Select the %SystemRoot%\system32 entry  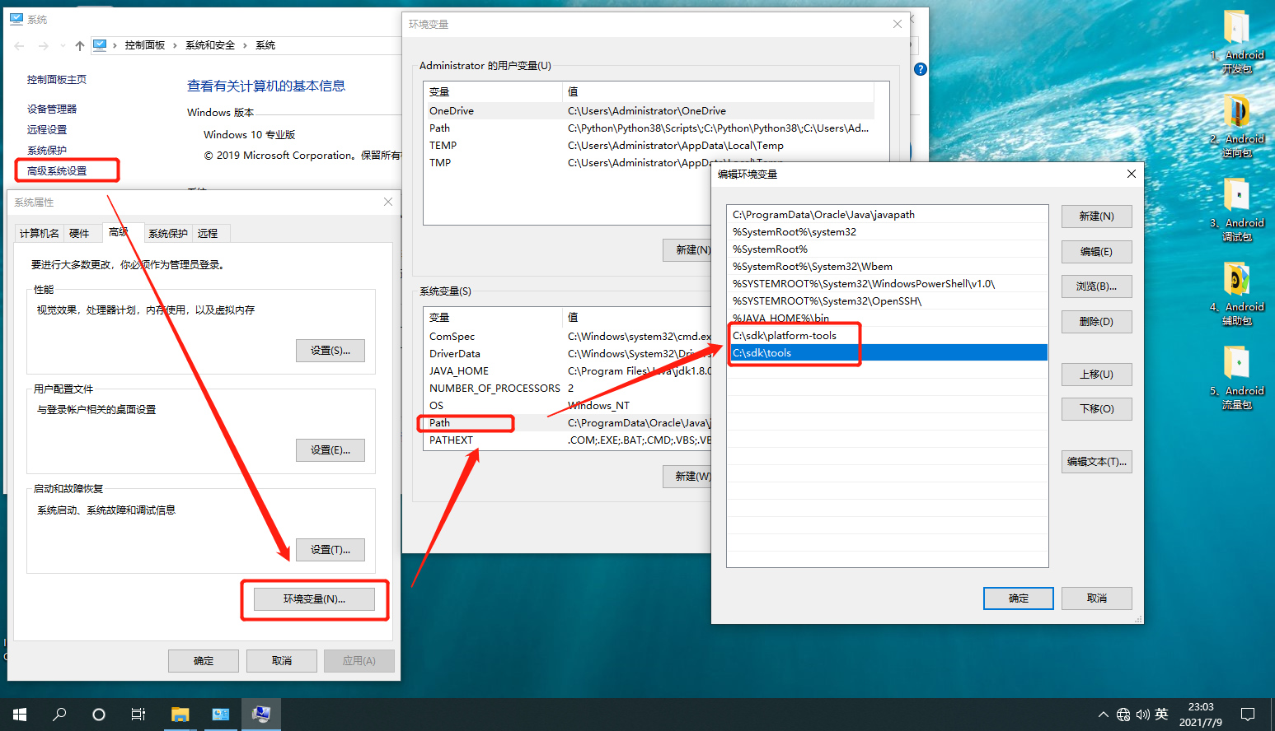(888, 232)
